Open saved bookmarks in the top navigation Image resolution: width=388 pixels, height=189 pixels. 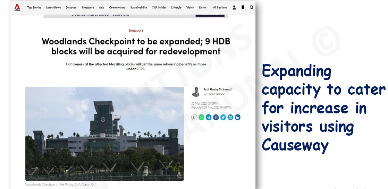click(243, 7)
